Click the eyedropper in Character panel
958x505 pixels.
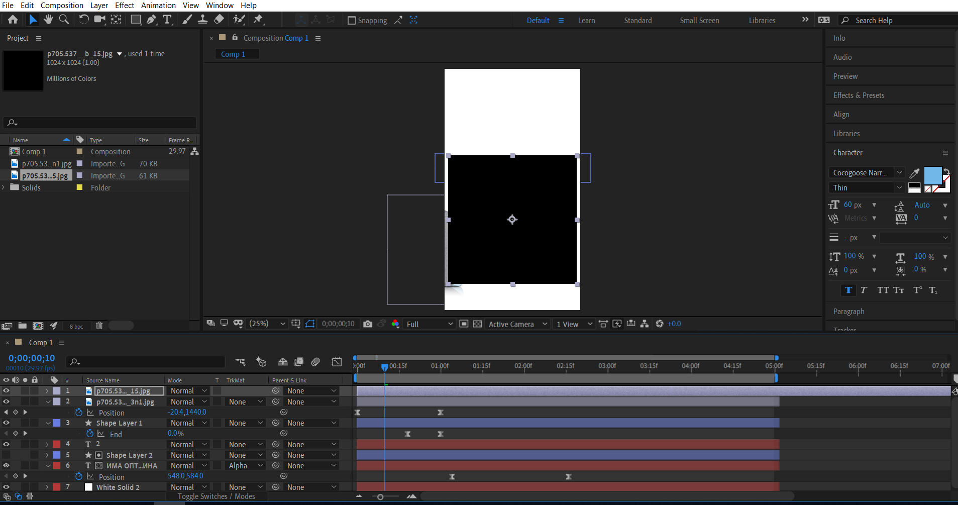click(914, 173)
